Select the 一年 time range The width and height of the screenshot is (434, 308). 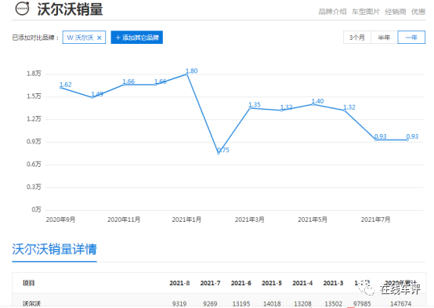tap(411, 38)
